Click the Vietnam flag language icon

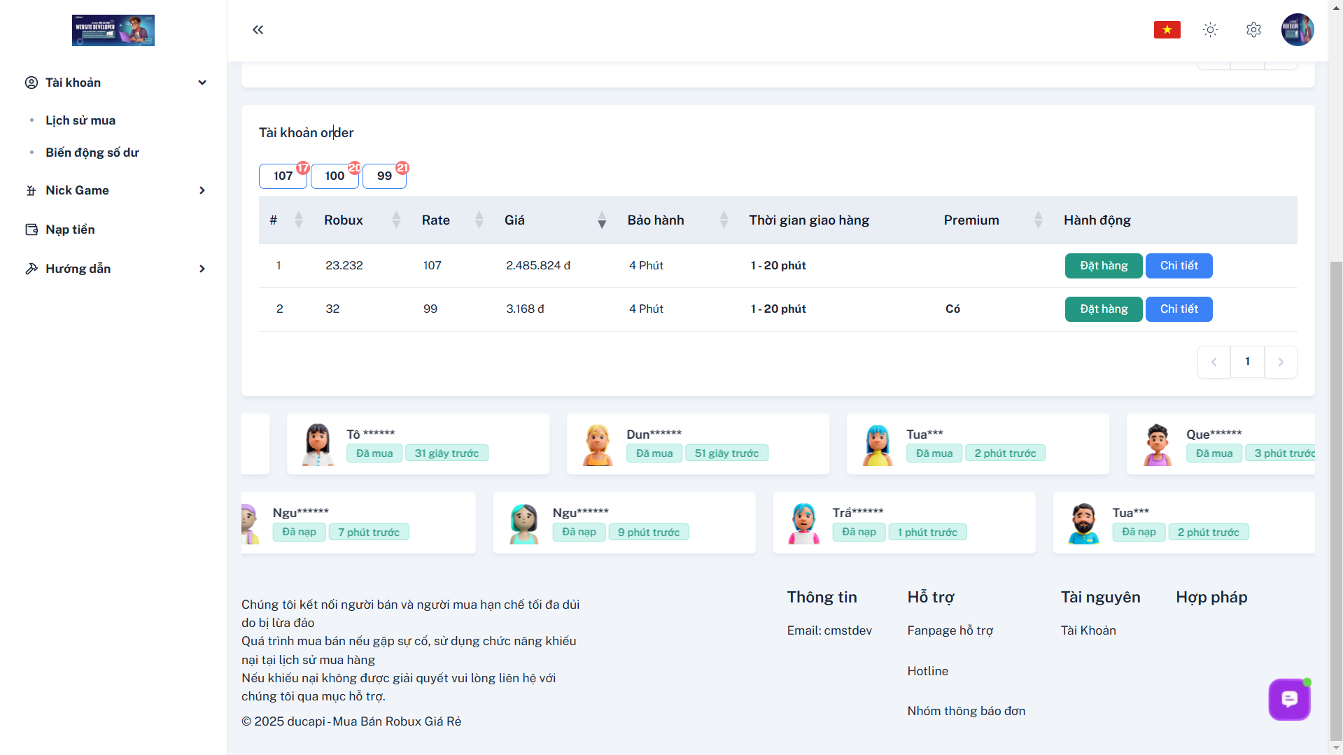coord(1167,29)
